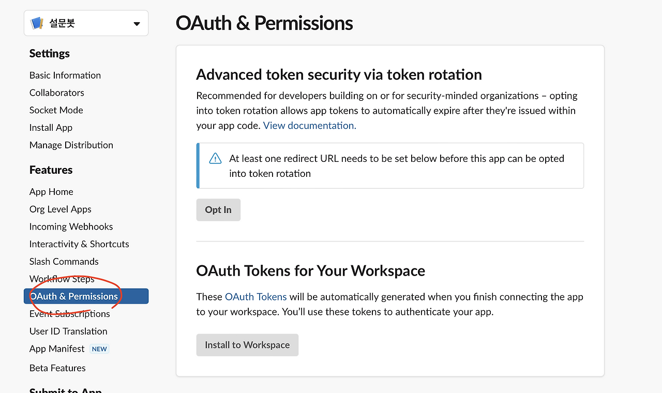Navigate to Manage Distribution

(x=71, y=145)
